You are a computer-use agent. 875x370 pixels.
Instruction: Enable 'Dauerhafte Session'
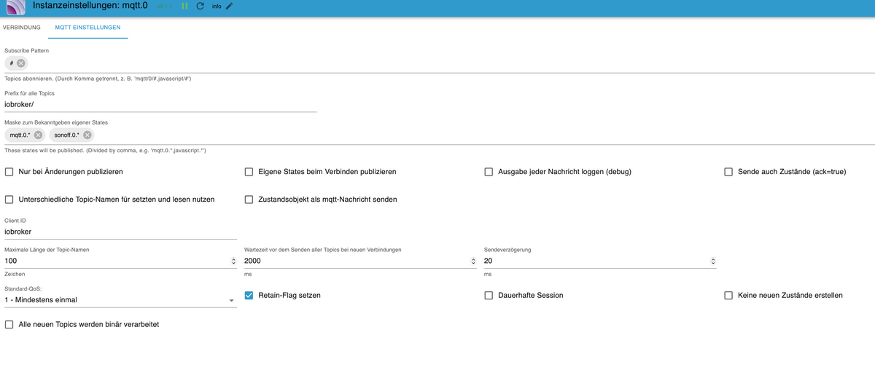[x=489, y=295]
